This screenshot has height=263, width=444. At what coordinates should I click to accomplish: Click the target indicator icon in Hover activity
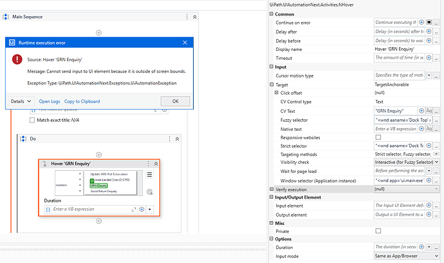coord(149,192)
